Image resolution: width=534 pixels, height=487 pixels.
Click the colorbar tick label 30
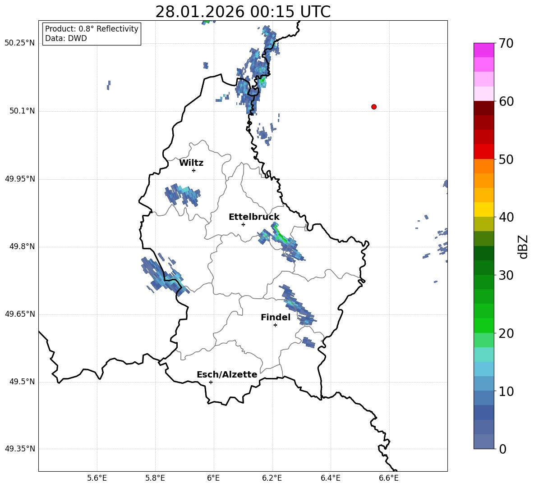pyautogui.click(x=506, y=275)
